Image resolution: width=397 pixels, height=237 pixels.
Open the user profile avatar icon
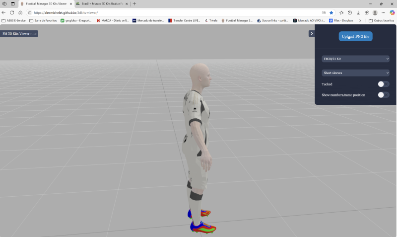375,12
